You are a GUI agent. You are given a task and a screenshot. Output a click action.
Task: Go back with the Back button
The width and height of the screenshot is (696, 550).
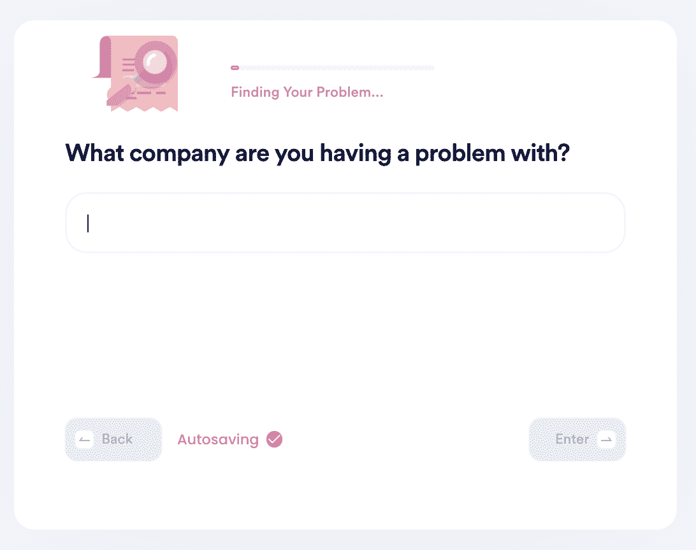point(113,440)
